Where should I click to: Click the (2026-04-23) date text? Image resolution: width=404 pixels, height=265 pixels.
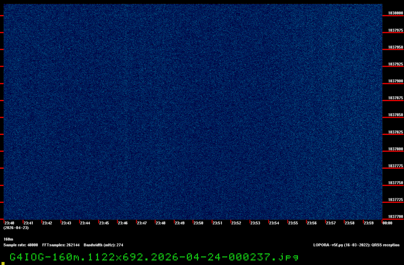tap(16, 228)
